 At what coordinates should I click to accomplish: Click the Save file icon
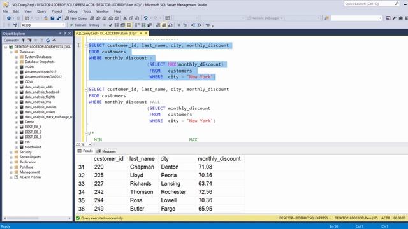(x=52, y=18)
